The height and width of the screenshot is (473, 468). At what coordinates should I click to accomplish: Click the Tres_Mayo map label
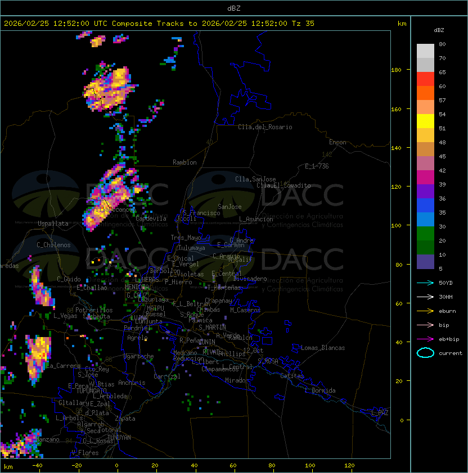(186, 238)
